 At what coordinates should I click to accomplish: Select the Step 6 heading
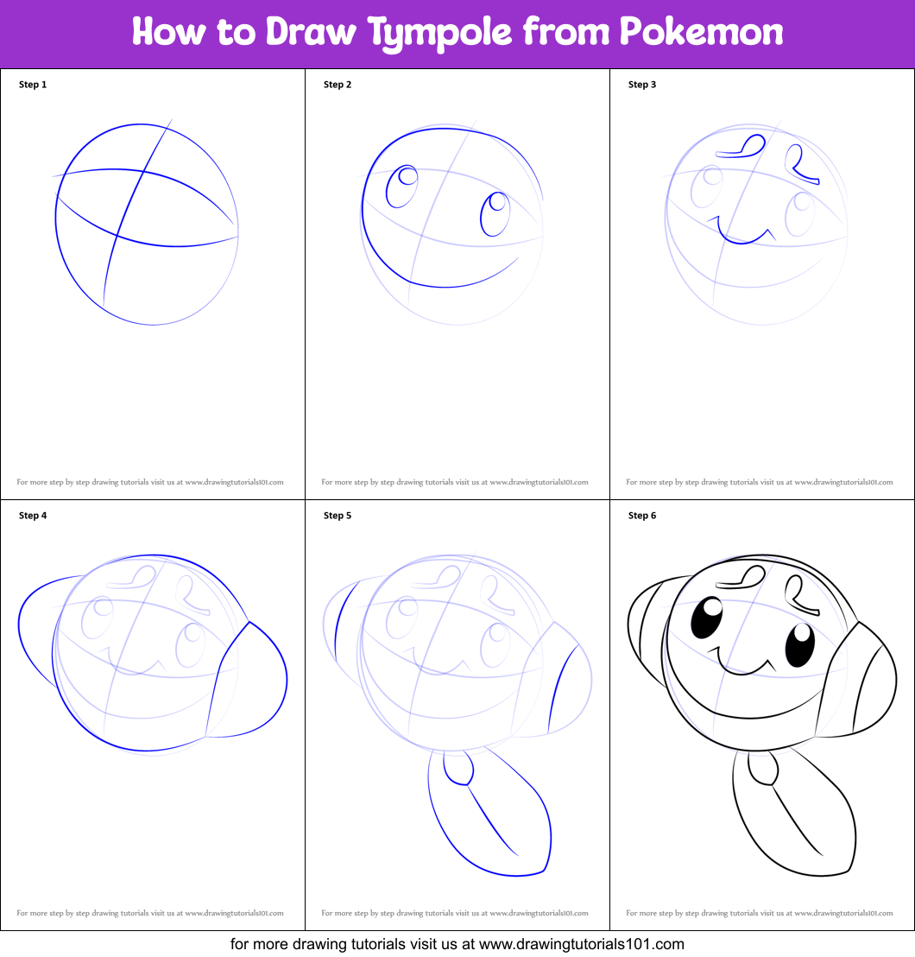point(642,516)
